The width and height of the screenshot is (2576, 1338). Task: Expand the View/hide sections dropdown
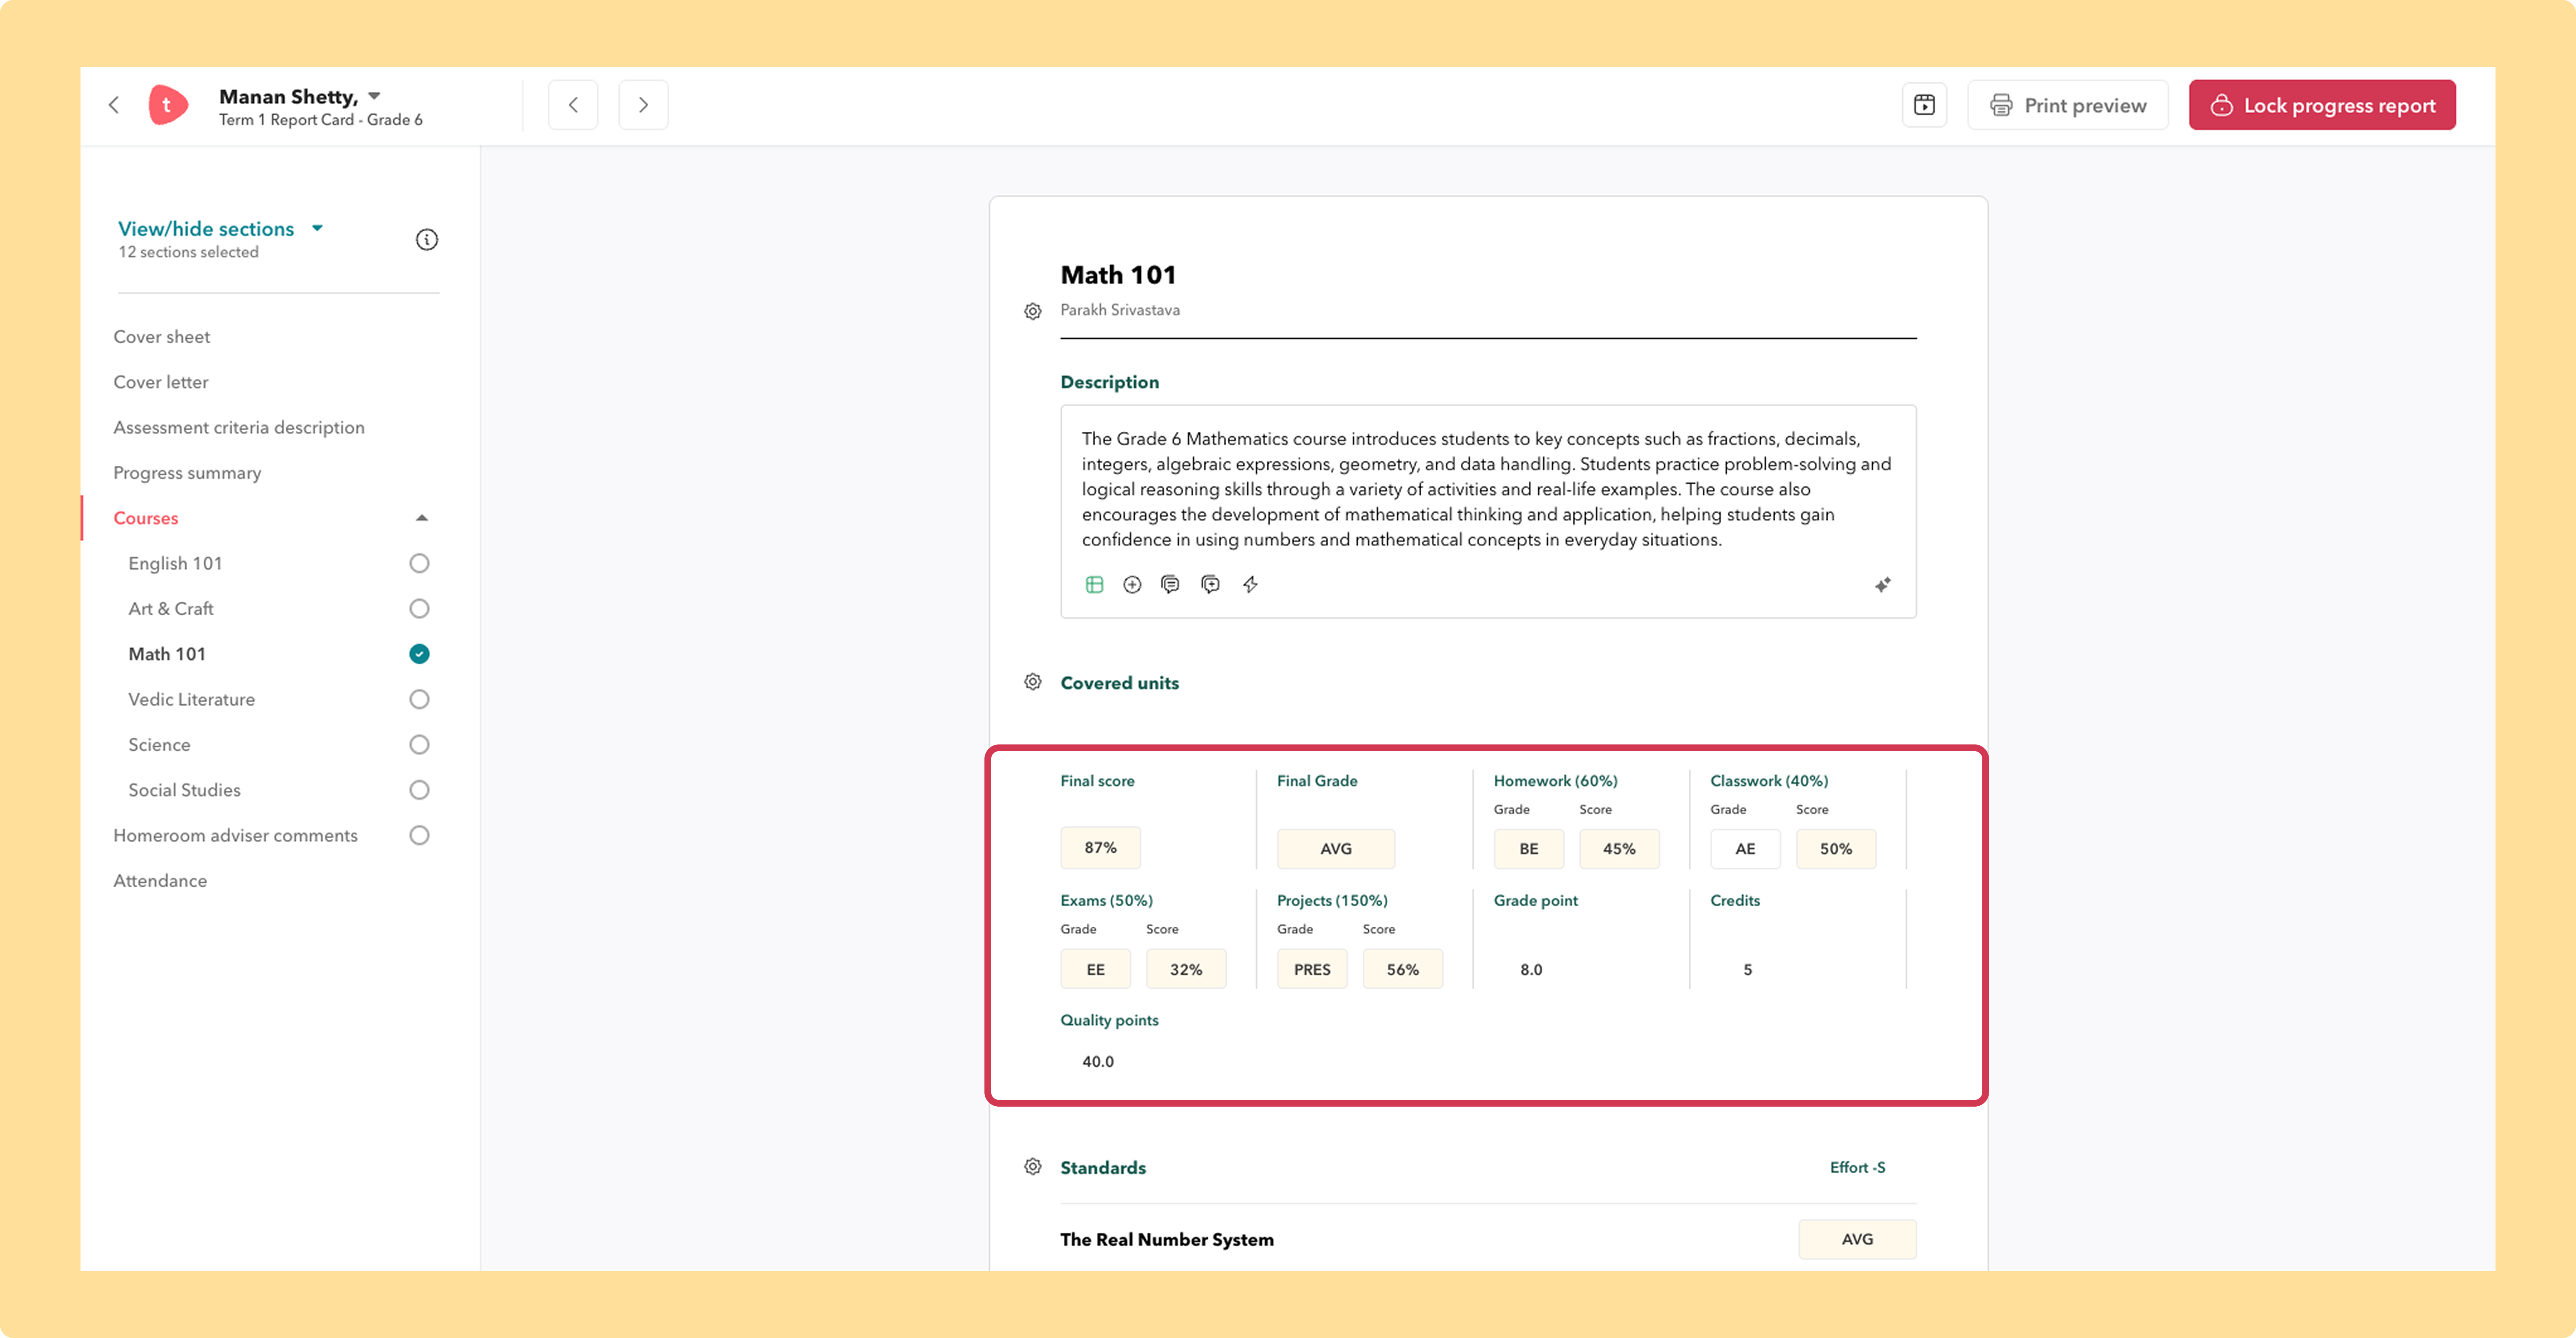click(317, 228)
